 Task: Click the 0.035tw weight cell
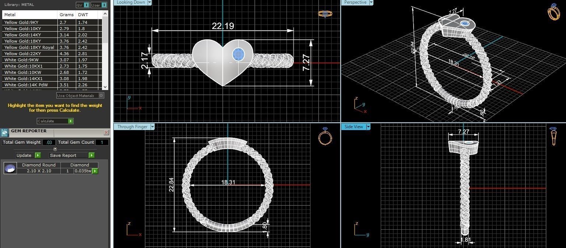click(x=83, y=171)
